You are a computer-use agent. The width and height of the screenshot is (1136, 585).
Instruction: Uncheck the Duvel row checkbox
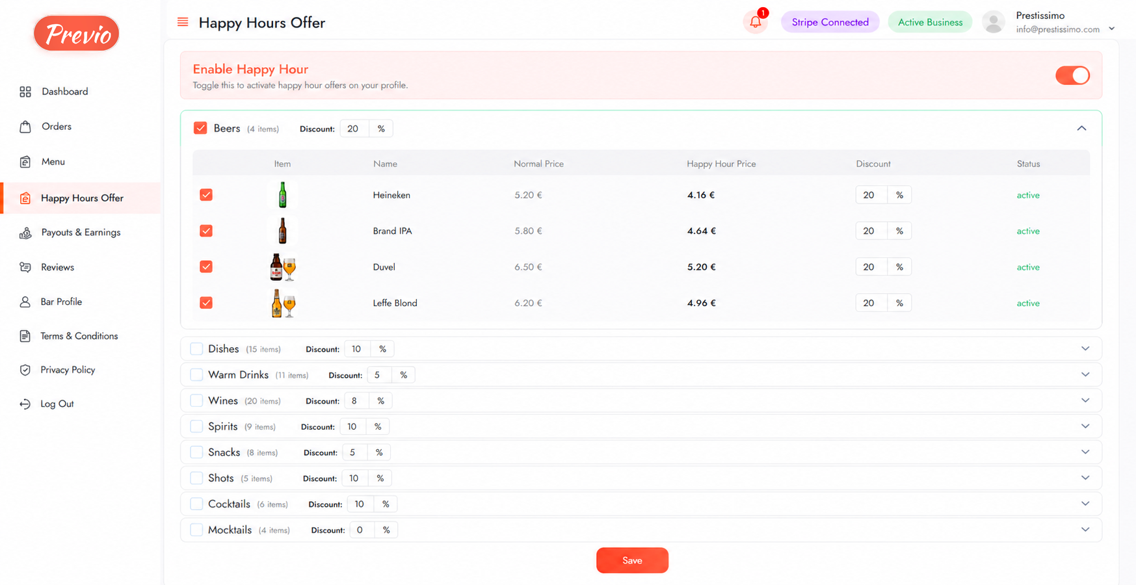pos(206,266)
